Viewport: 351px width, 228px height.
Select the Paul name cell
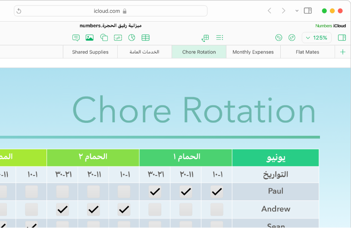pos(276,191)
